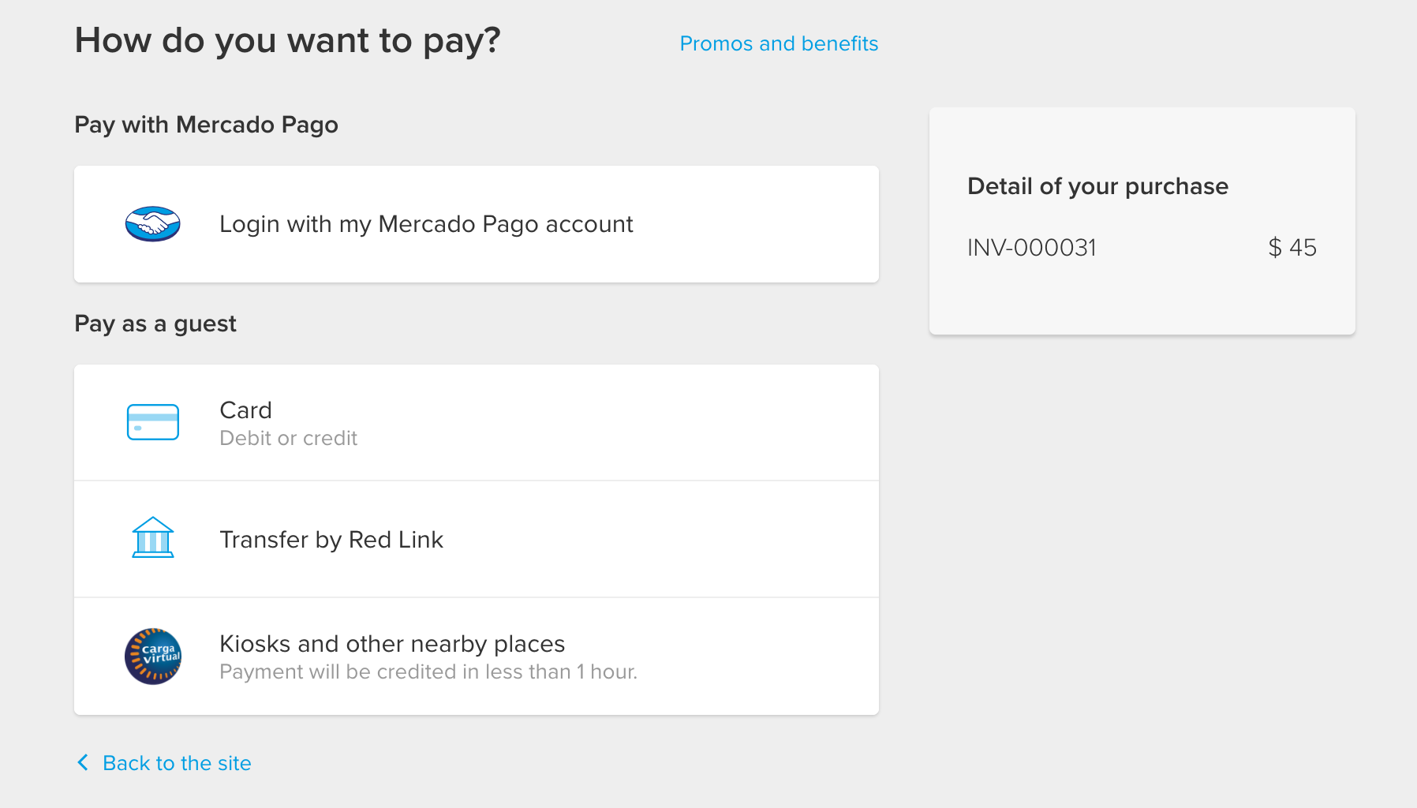The width and height of the screenshot is (1417, 808).
Task: Click the Pay as a guest heading
Action: tap(155, 324)
